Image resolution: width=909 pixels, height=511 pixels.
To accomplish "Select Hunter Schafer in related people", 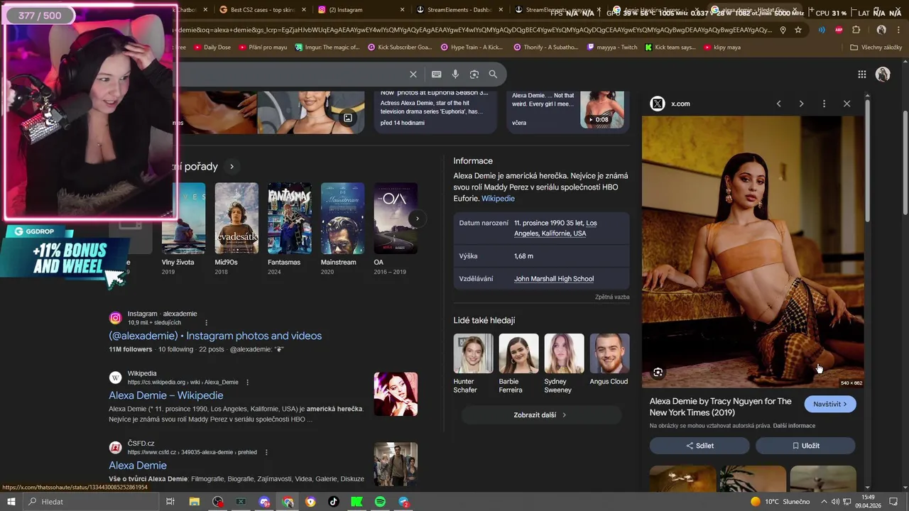I will point(473,364).
